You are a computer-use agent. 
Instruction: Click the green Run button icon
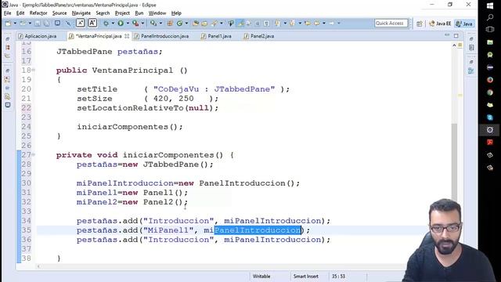click(x=121, y=23)
